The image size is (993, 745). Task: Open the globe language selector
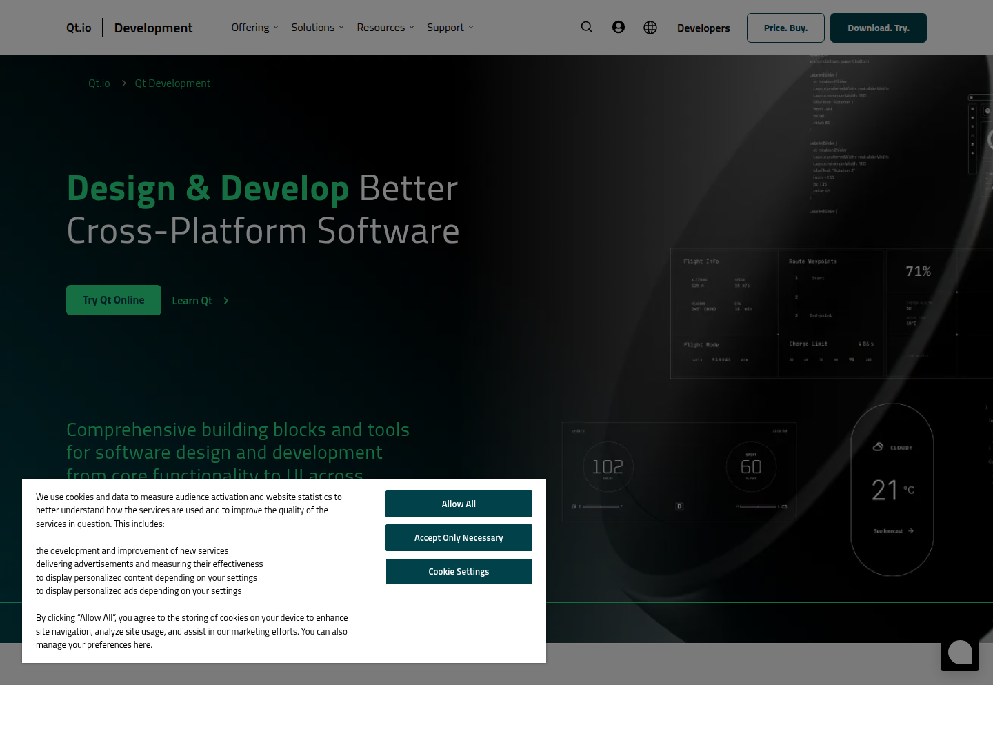(650, 28)
